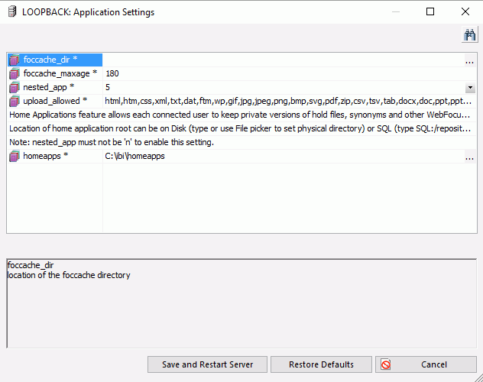Edit the homeapps path C:\ibi\homeapps

(284, 156)
